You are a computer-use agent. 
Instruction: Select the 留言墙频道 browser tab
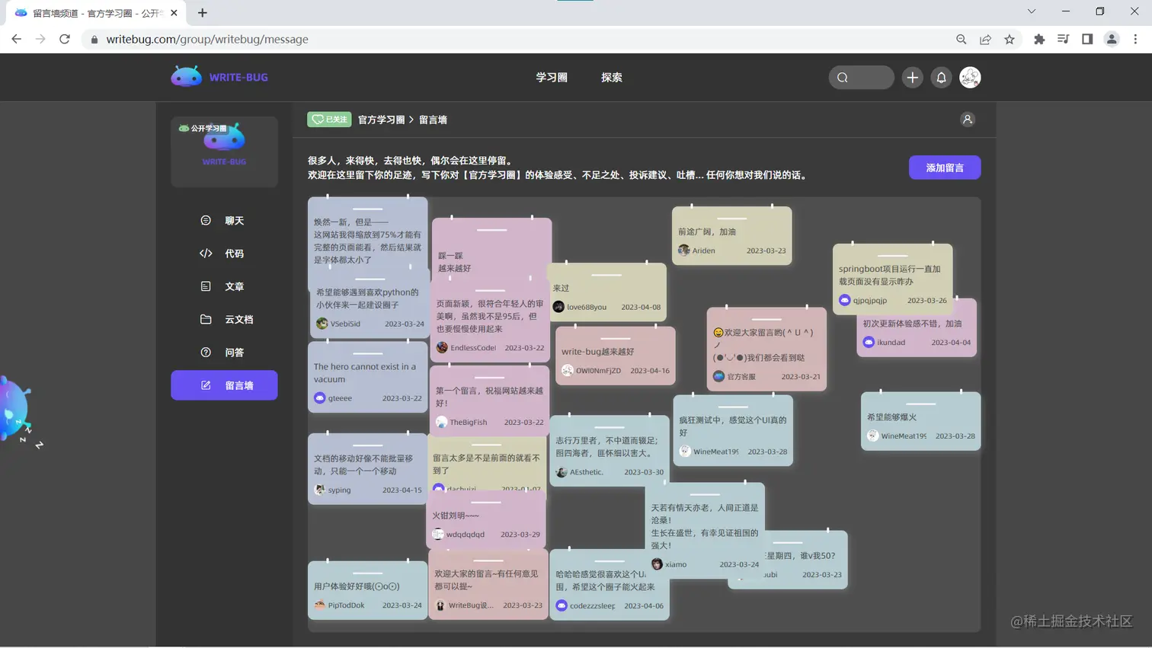(x=91, y=13)
